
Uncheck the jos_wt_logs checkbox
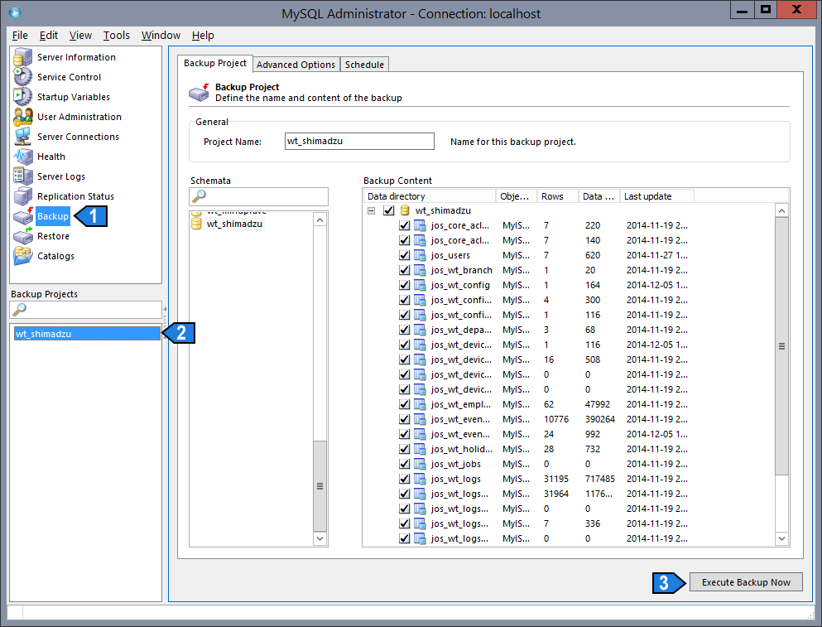pyautogui.click(x=404, y=479)
